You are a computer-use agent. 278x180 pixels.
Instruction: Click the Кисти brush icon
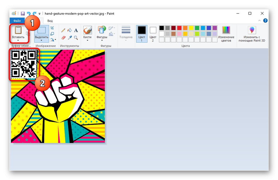pos(87,30)
